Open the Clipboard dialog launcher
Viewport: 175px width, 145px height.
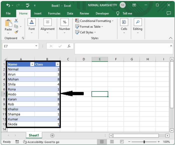click(23, 38)
